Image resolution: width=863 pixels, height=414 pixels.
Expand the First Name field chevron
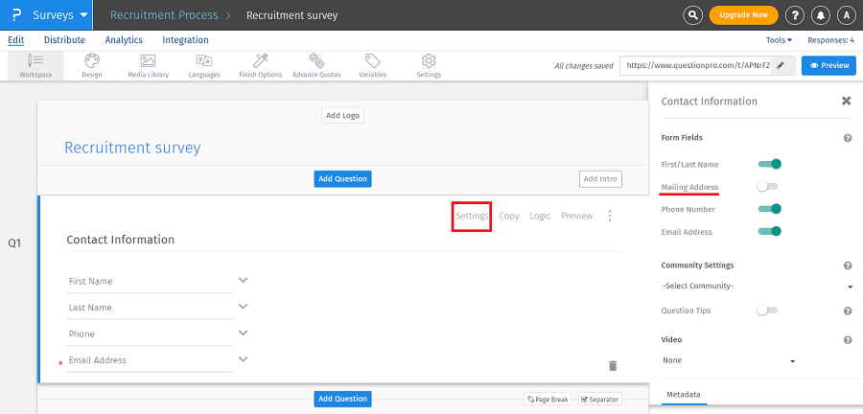tap(244, 281)
